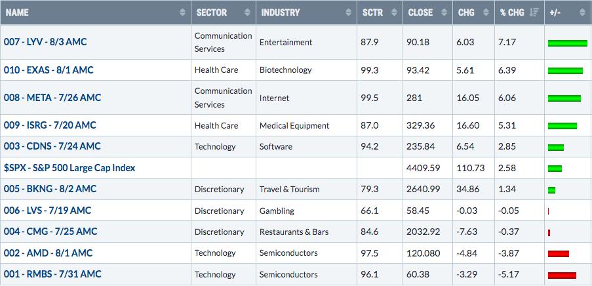Toggle INDUSTRY column sort icon
This screenshot has width=592, height=286.
click(x=349, y=12)
